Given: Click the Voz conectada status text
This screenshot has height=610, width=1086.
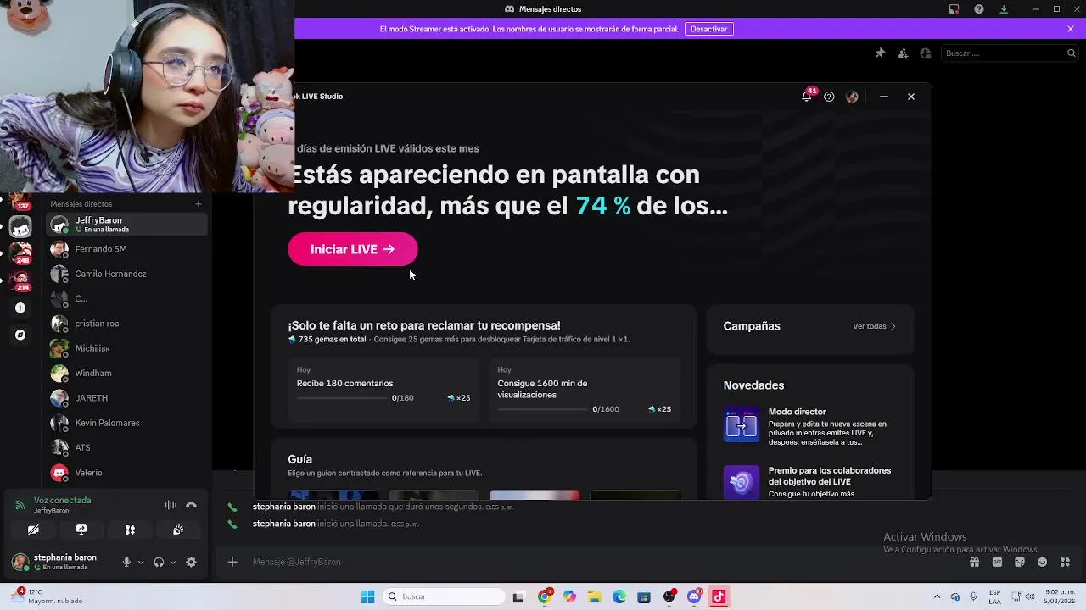Looking at the screenshot, I should pyautogui.click(x=62, y=500).
